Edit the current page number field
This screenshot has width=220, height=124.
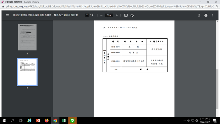[87, 15]
